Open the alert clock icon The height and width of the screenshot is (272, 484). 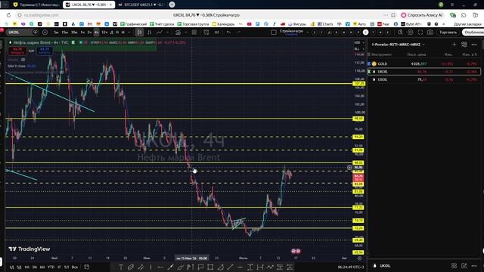[206, 32]
